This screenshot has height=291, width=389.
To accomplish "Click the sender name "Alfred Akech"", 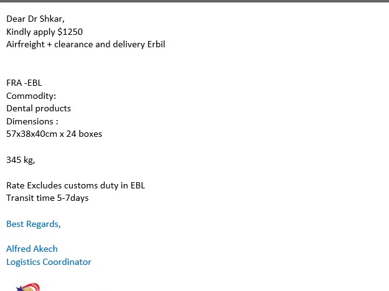I will 32,249.
